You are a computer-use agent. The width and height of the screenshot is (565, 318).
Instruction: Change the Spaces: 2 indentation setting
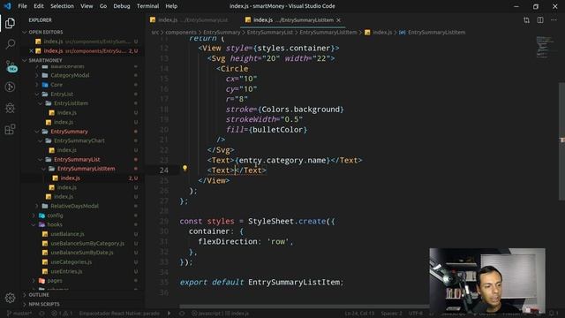(x=392, y=314)
